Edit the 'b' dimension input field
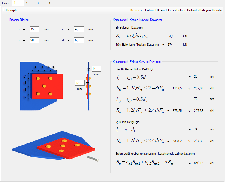Image resolution: width=225 pixels, height=182 pixels. (34, 40)
